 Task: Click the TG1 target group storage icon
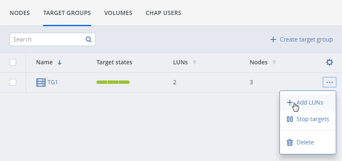point(41,83)
